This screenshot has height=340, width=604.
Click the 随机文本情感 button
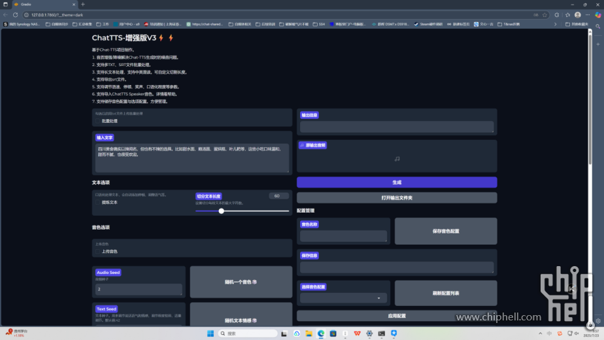(241, 315)
